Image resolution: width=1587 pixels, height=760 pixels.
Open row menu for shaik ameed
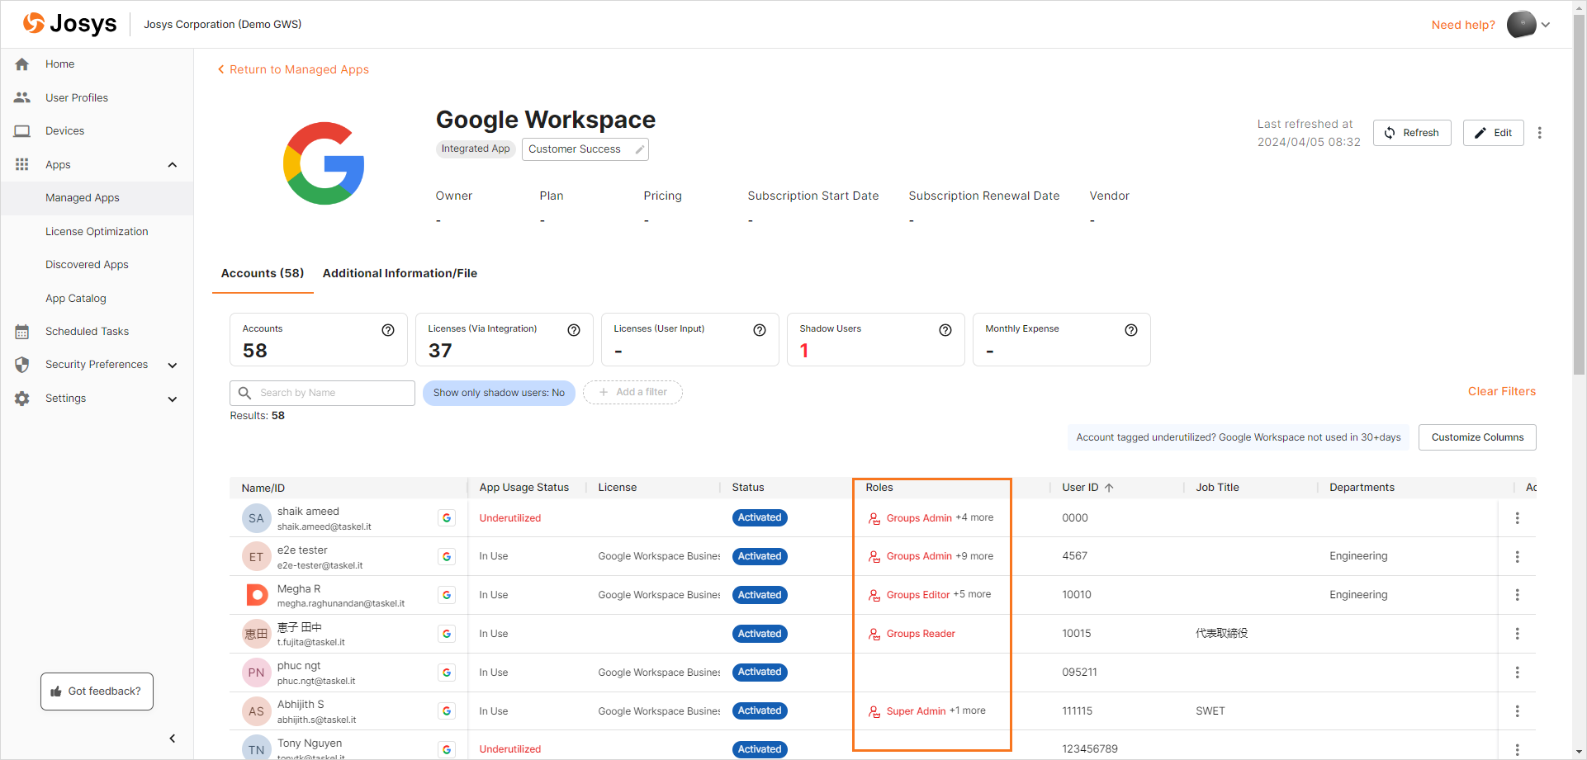[1517, 518]
